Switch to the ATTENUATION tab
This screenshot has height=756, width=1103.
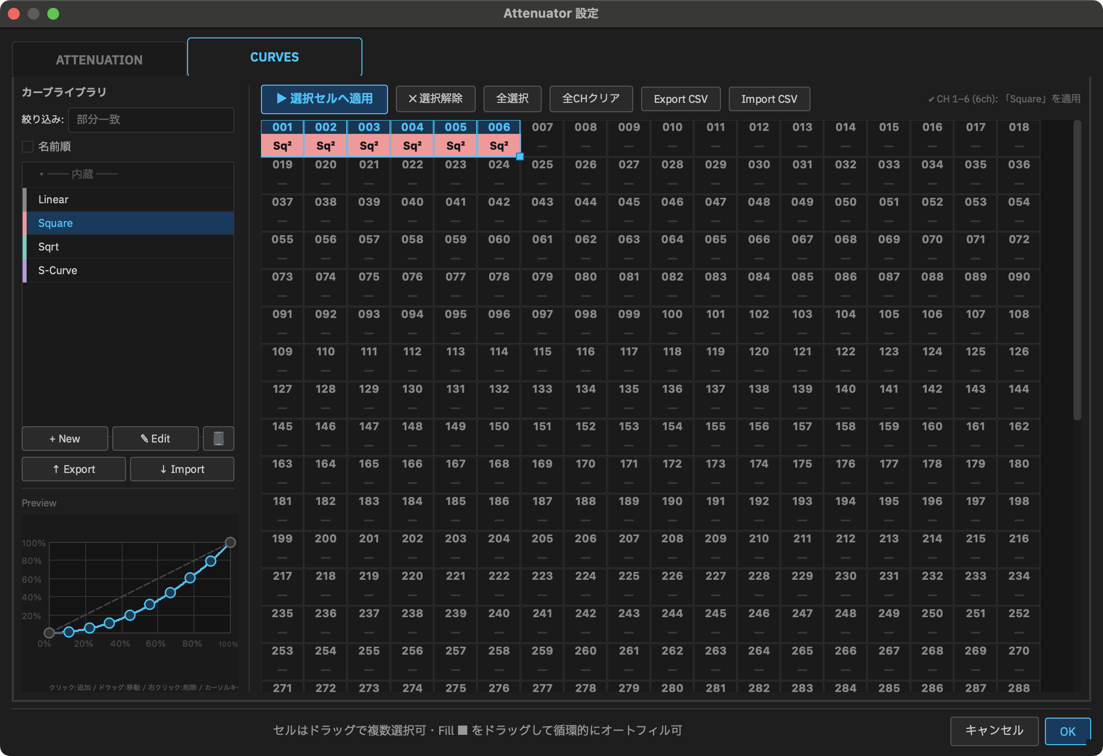point(99,60)
